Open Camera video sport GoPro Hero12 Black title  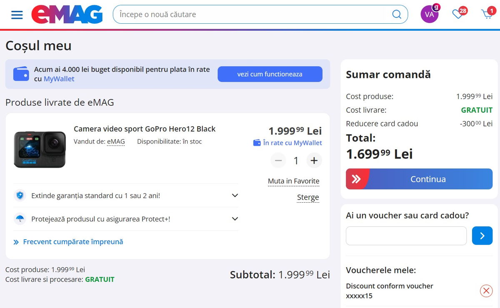145,129
